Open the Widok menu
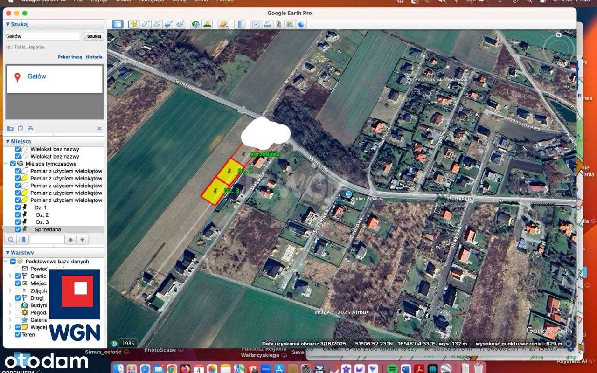Image resolution: width=597 pixels, height=373 pixels. [x=123, y=1]
